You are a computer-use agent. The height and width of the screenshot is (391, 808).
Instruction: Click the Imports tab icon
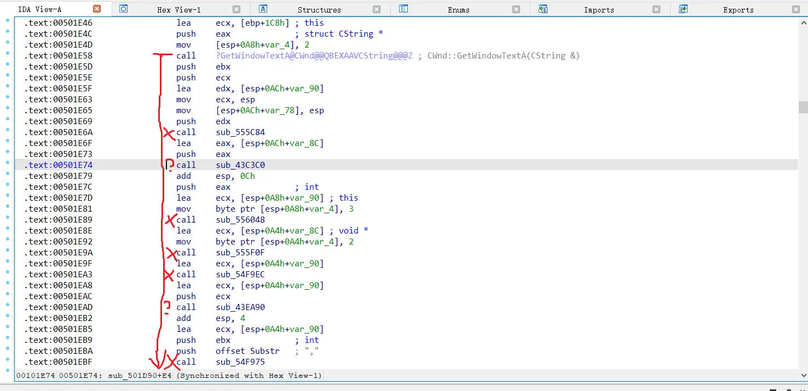coord(543,9)
